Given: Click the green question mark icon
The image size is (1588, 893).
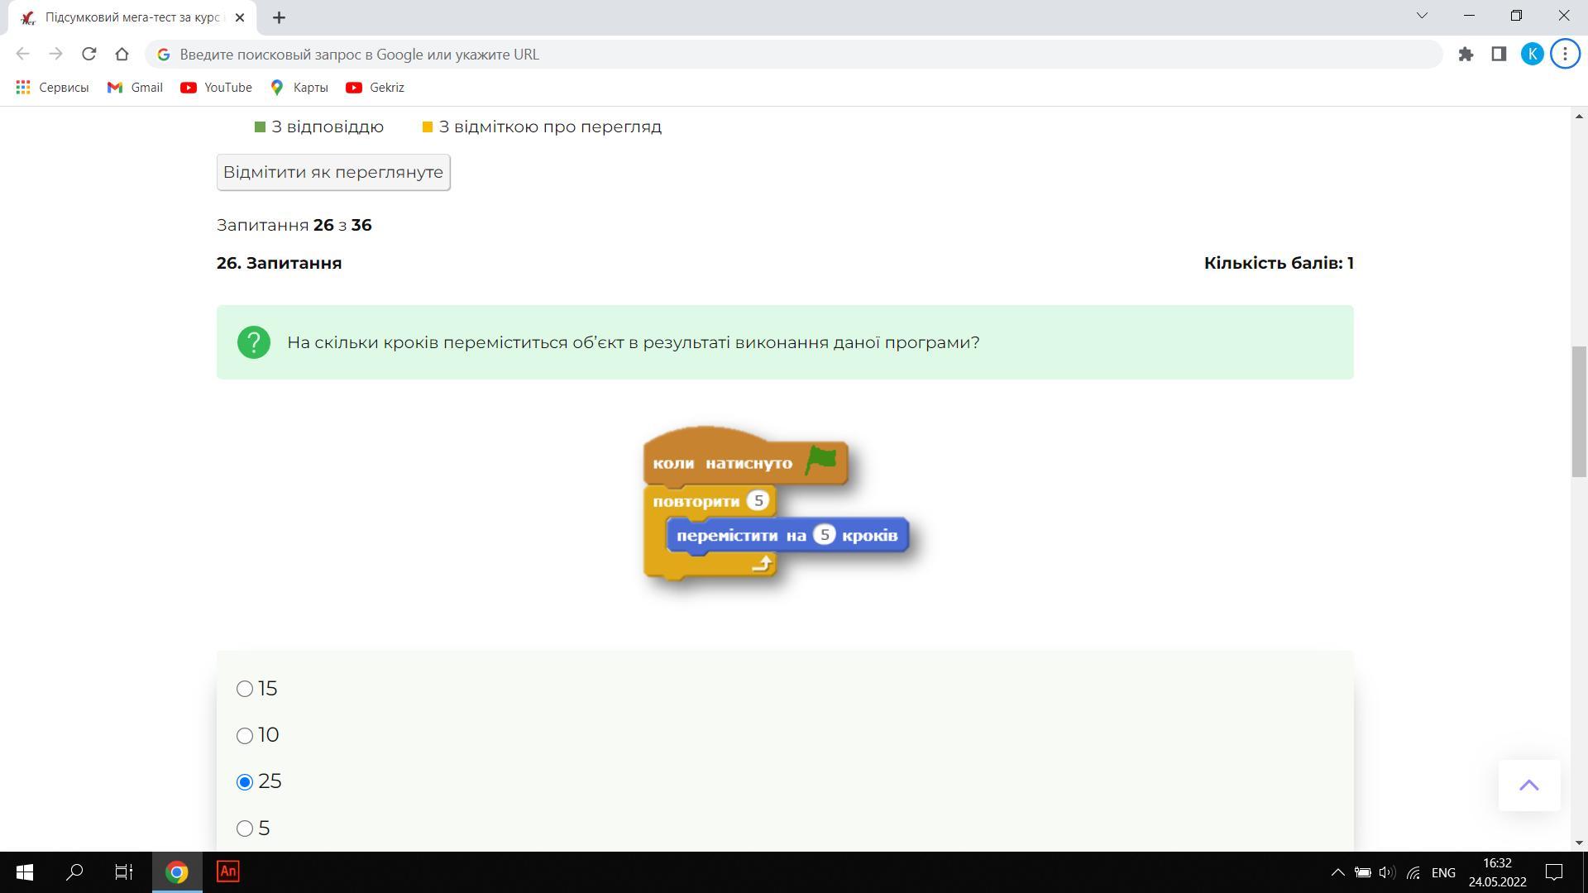Looking at the screenshot, I should click(x=254, y=342).
